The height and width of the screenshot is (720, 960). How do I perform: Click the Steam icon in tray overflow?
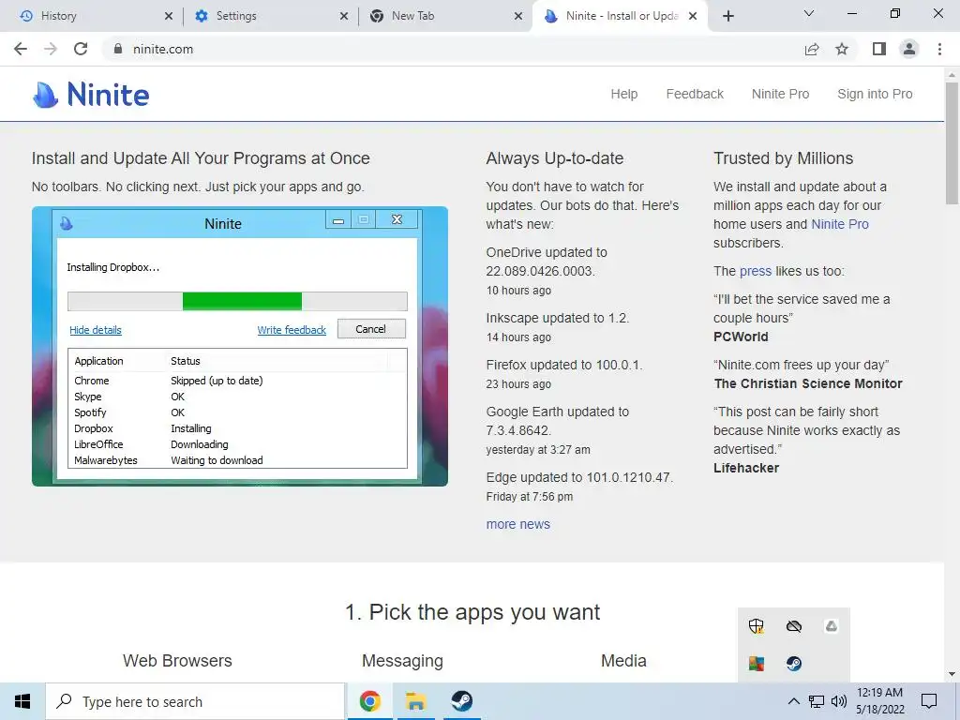pos(794,663)
